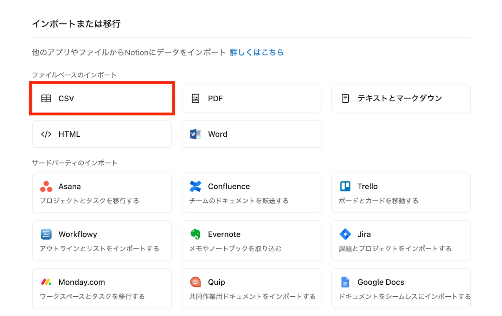This screenshot has width=502, height=316.
Task: Click the Jira logo icon
Action: [x=345, y=234]
